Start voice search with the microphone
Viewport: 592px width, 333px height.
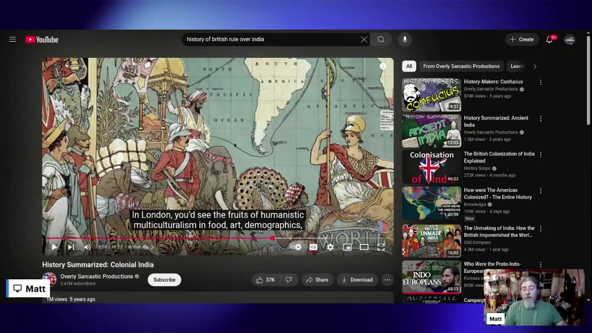click(405, 39)
